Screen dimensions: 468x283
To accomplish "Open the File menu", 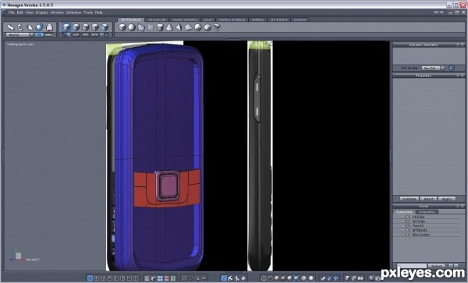I will click(x=12, y=12).
